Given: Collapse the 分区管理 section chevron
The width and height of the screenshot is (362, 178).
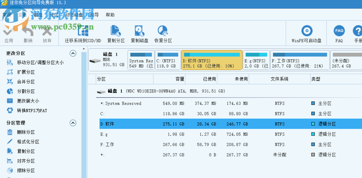Looking at the screenshot, I should coord(73,123).
